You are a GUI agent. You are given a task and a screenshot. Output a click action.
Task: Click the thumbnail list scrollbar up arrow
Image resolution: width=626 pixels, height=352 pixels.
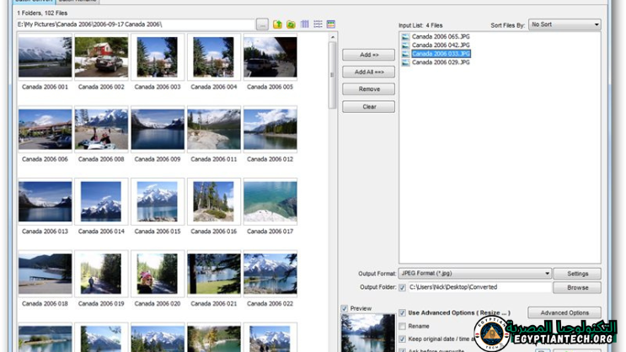pos(333,37)
